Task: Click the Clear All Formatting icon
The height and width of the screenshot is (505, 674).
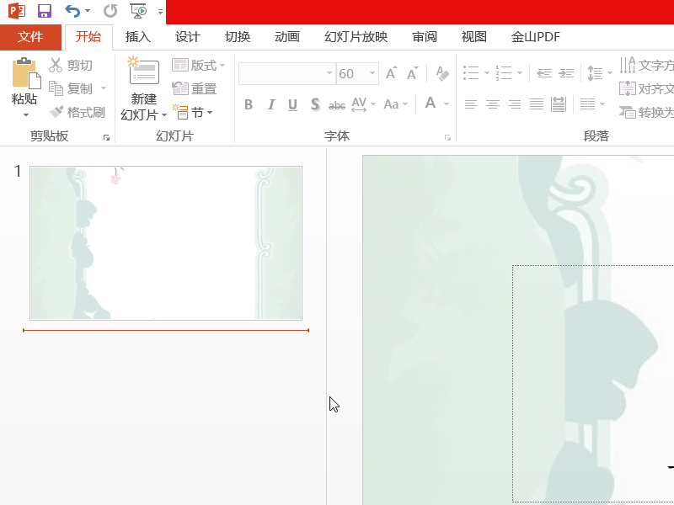Action: point(442,74)
